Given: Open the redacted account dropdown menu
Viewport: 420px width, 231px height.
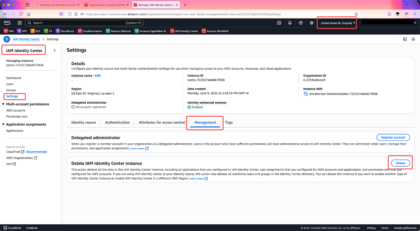Looking at the screenshot, I should pyautogui.click(x=389, y=23).
